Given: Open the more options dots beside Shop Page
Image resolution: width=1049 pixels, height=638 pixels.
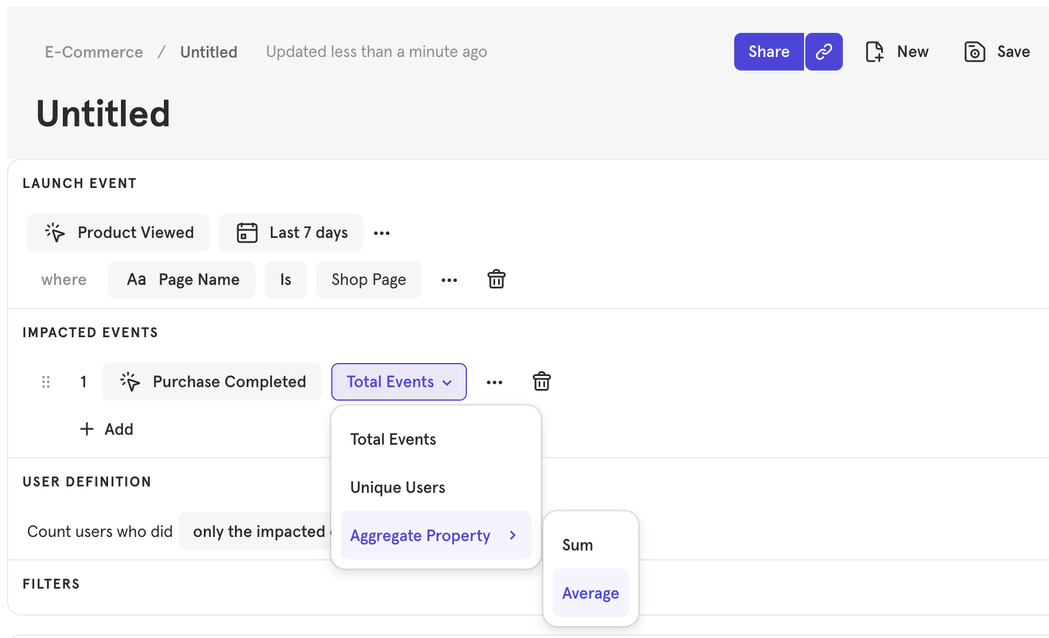Looking at the screenshot, I should pos(449,280).
